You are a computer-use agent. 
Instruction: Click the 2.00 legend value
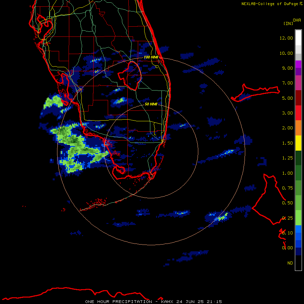(x=287, y=128)
